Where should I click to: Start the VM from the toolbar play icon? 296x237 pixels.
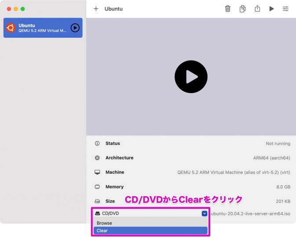click(x=271, y=9)
